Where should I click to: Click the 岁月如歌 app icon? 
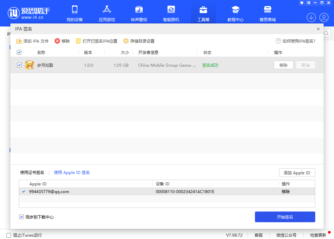(x=29, y=65)
